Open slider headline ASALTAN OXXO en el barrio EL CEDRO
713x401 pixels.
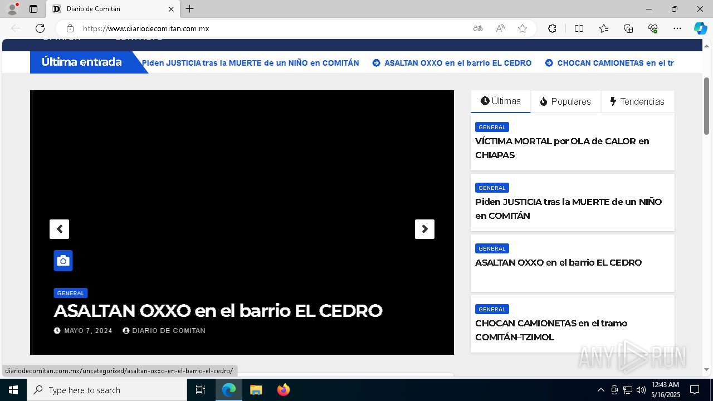point(218,311)
